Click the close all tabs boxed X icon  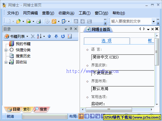pyautogui.click(x=157, y=29)
